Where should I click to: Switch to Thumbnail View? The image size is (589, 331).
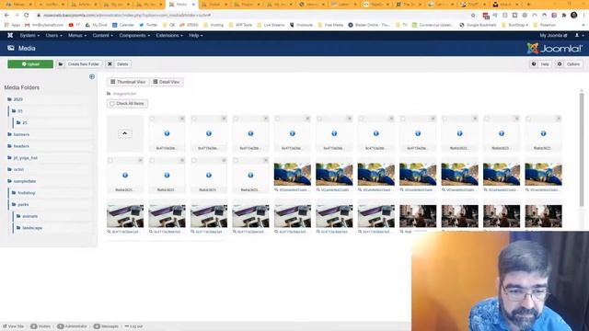pos(128,82)
